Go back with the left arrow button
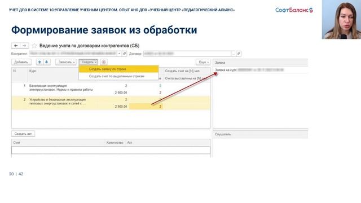Image resolution: width=361 pixels, height=203 pixels. (x=16, y=46)
